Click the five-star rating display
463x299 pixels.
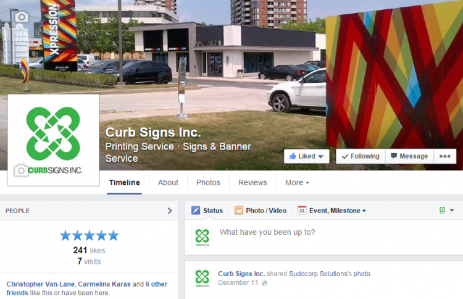[x=89, y=236]
